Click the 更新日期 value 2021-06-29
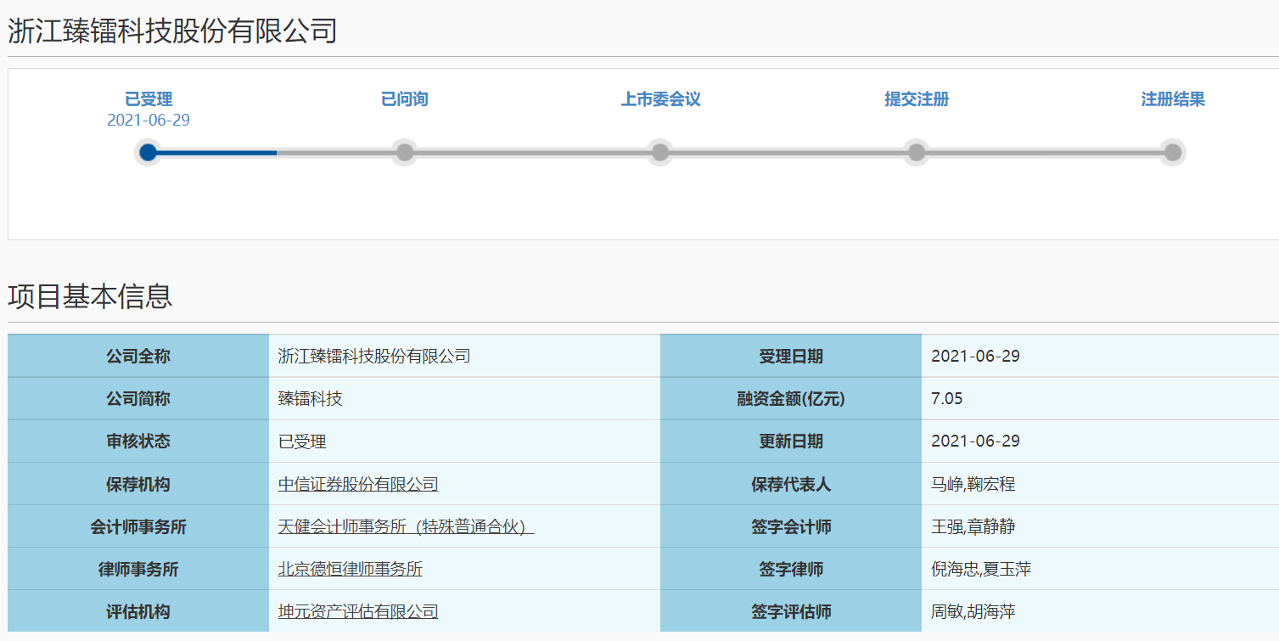 [x=976, y=441]
